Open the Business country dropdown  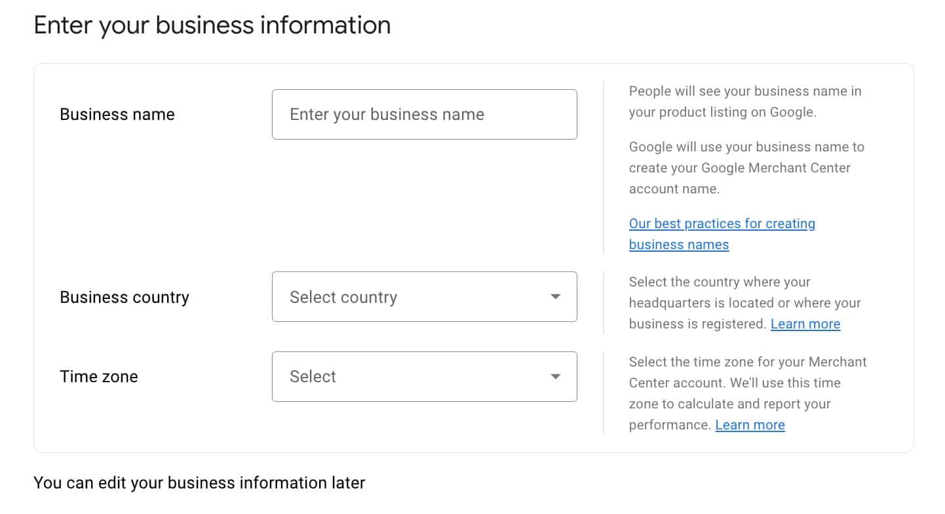point(424,297)
